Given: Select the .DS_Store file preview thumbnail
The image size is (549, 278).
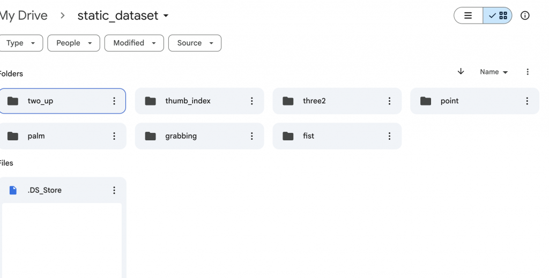Looking at the screenshot, I should coord(62,241).
